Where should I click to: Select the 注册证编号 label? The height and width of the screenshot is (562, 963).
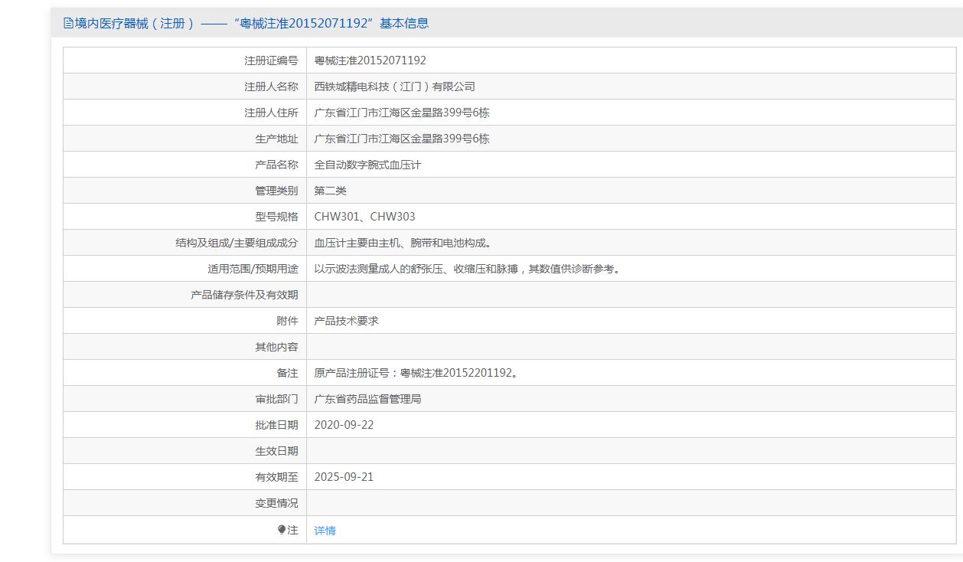tap(271, 60)
